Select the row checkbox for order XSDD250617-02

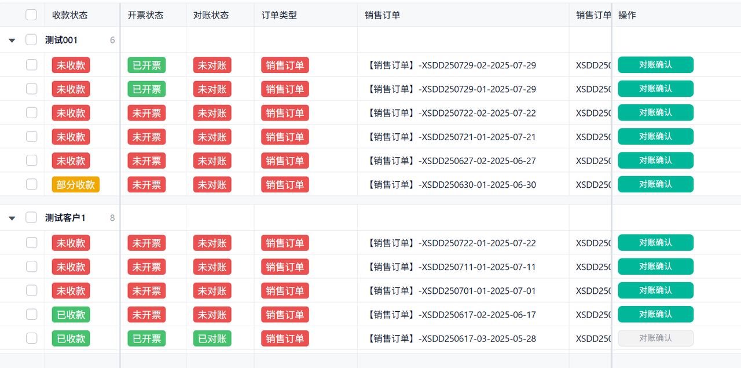(31, 314)
